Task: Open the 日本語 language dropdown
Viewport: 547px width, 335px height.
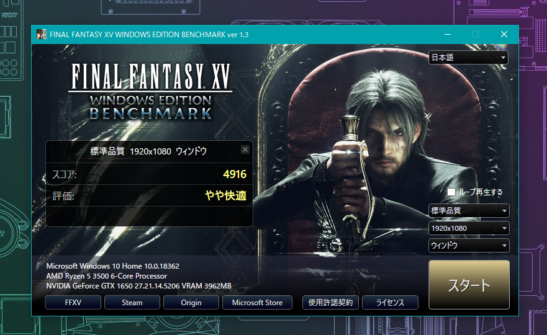Action: tap(468, 58)
